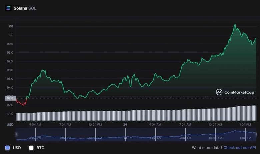Uncheck the USD checkbox
This screenshot has width=260, height=154.
7,148
